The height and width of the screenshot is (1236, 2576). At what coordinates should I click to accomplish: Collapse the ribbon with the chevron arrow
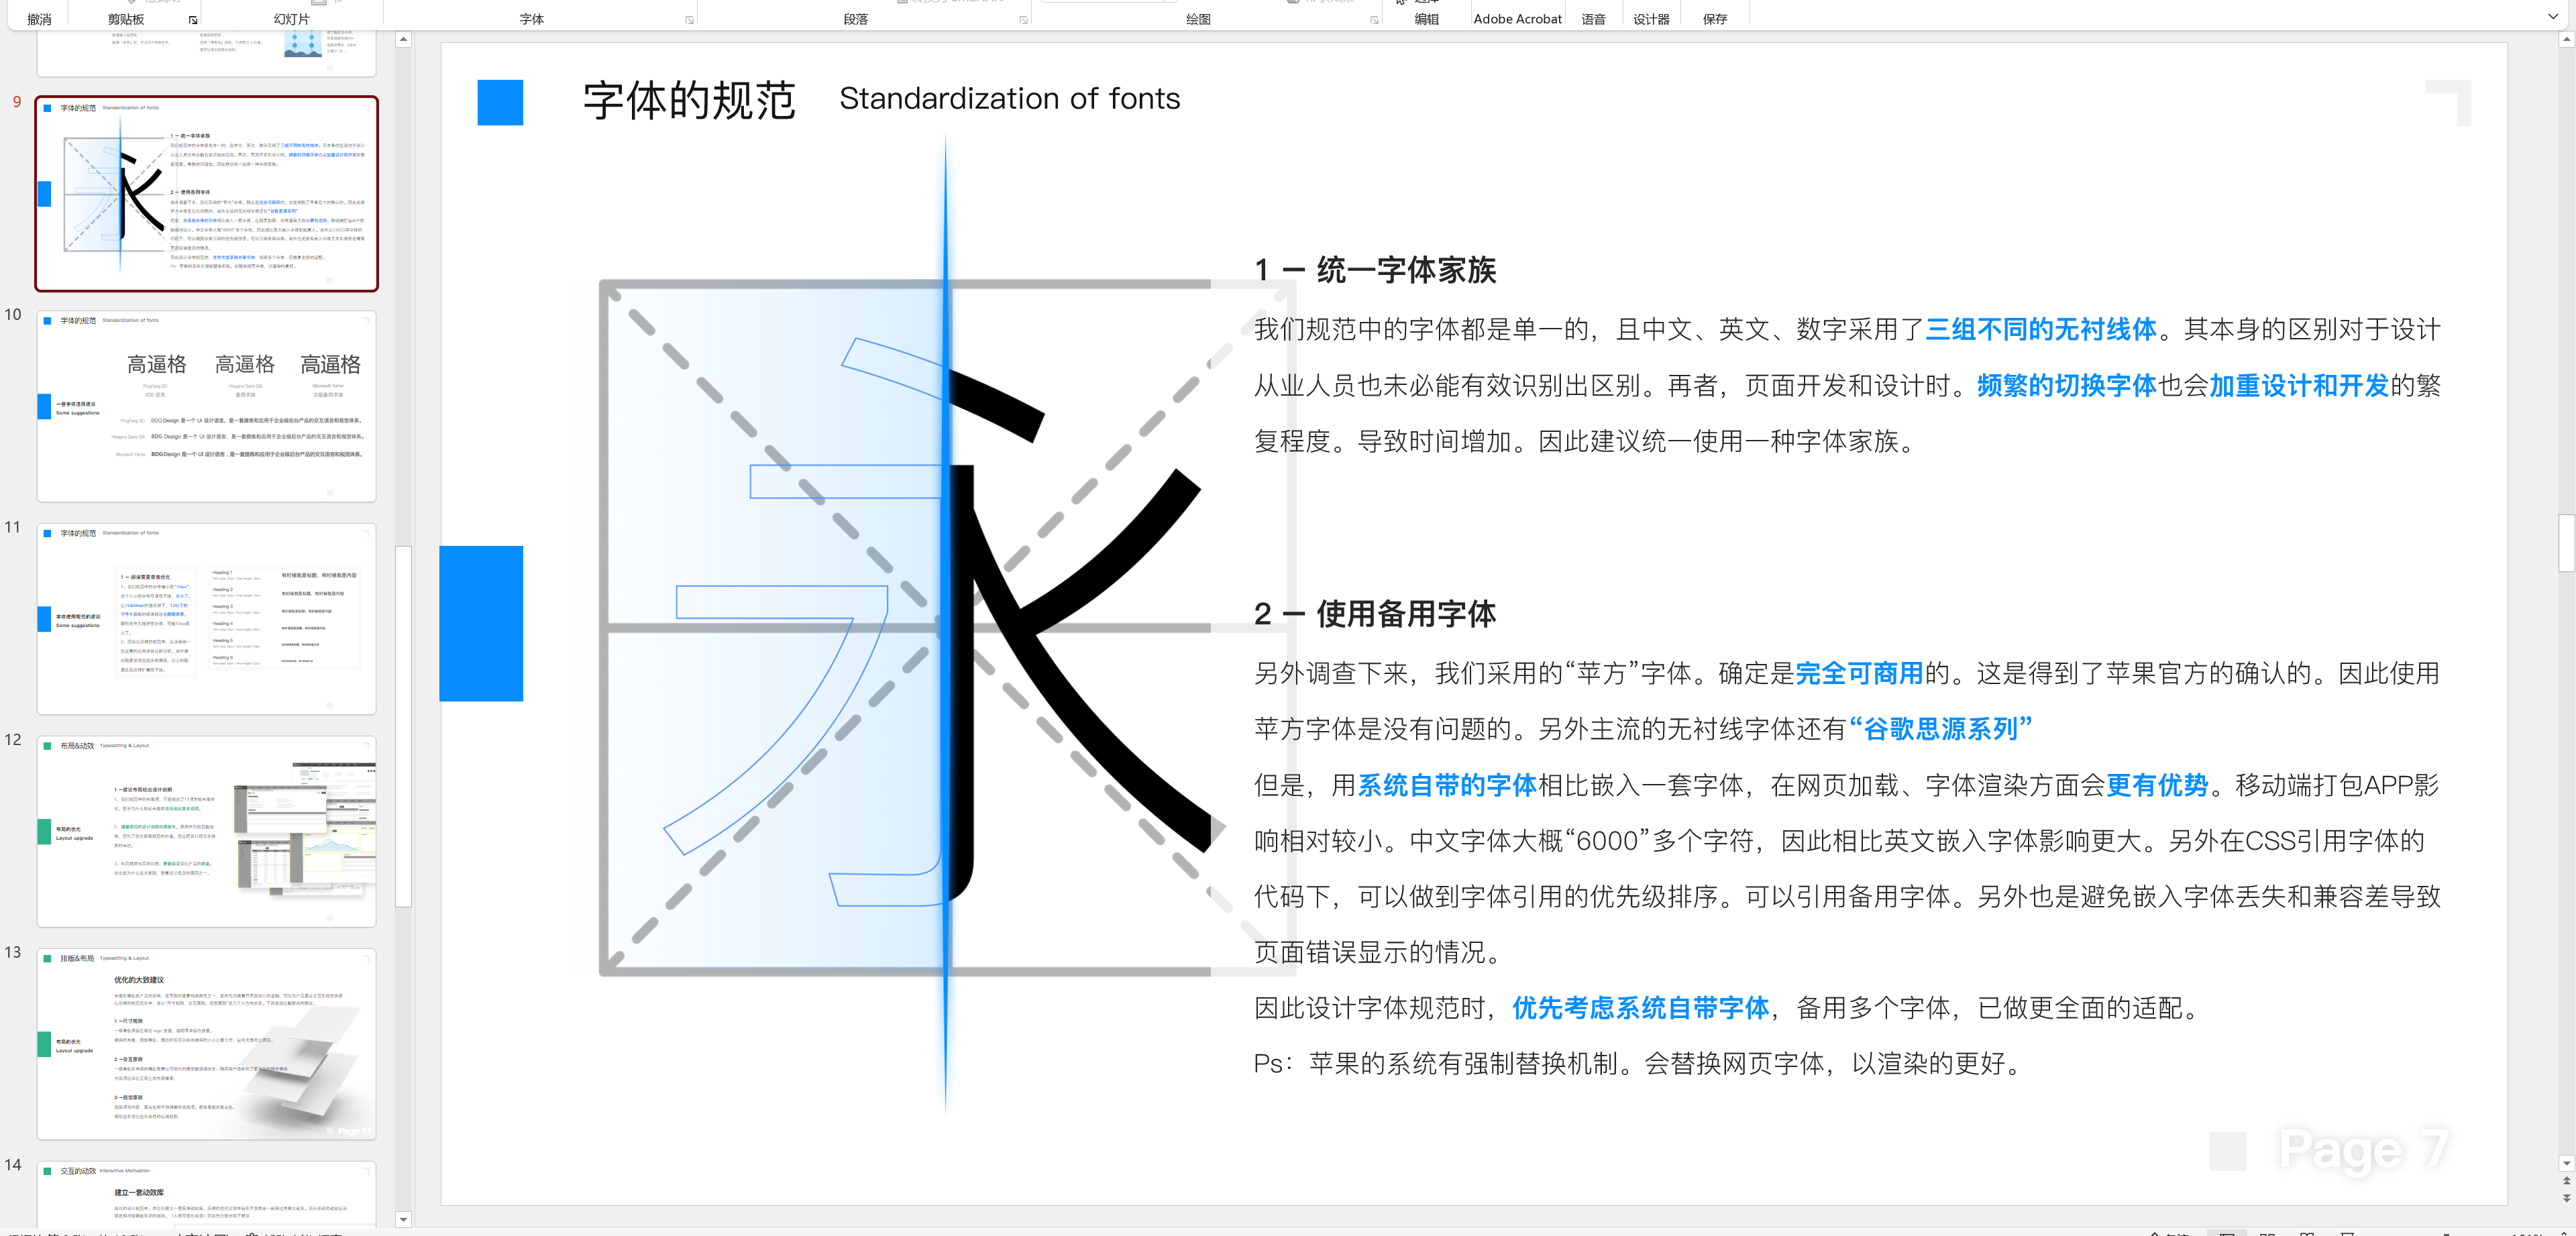pos(2552,17)
